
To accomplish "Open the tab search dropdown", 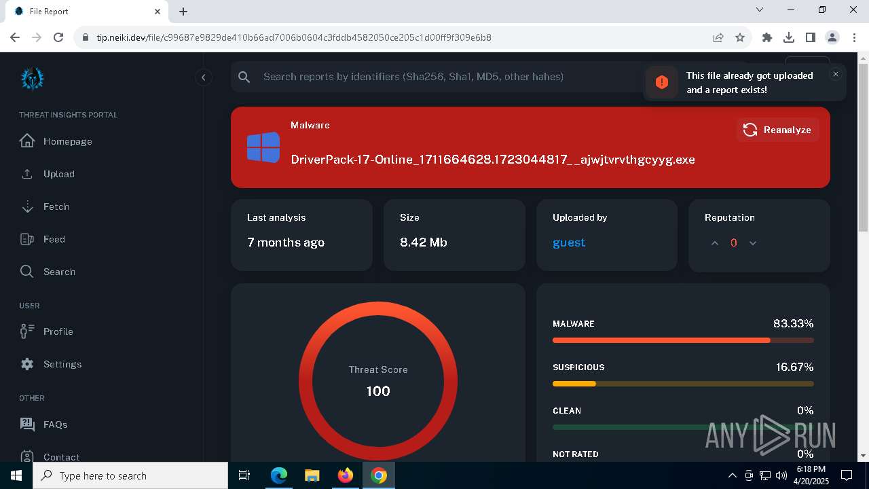I will [x=760, y=10].
